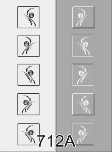Select the third framed tile in dark panel
Viewport: 112px width, 152px height.
coord(83,75)
